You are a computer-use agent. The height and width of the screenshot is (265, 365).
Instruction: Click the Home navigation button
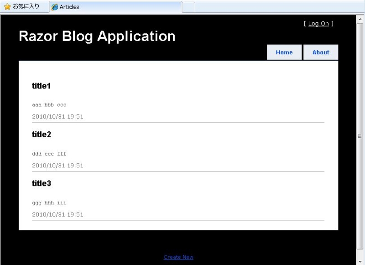[284, 52]
